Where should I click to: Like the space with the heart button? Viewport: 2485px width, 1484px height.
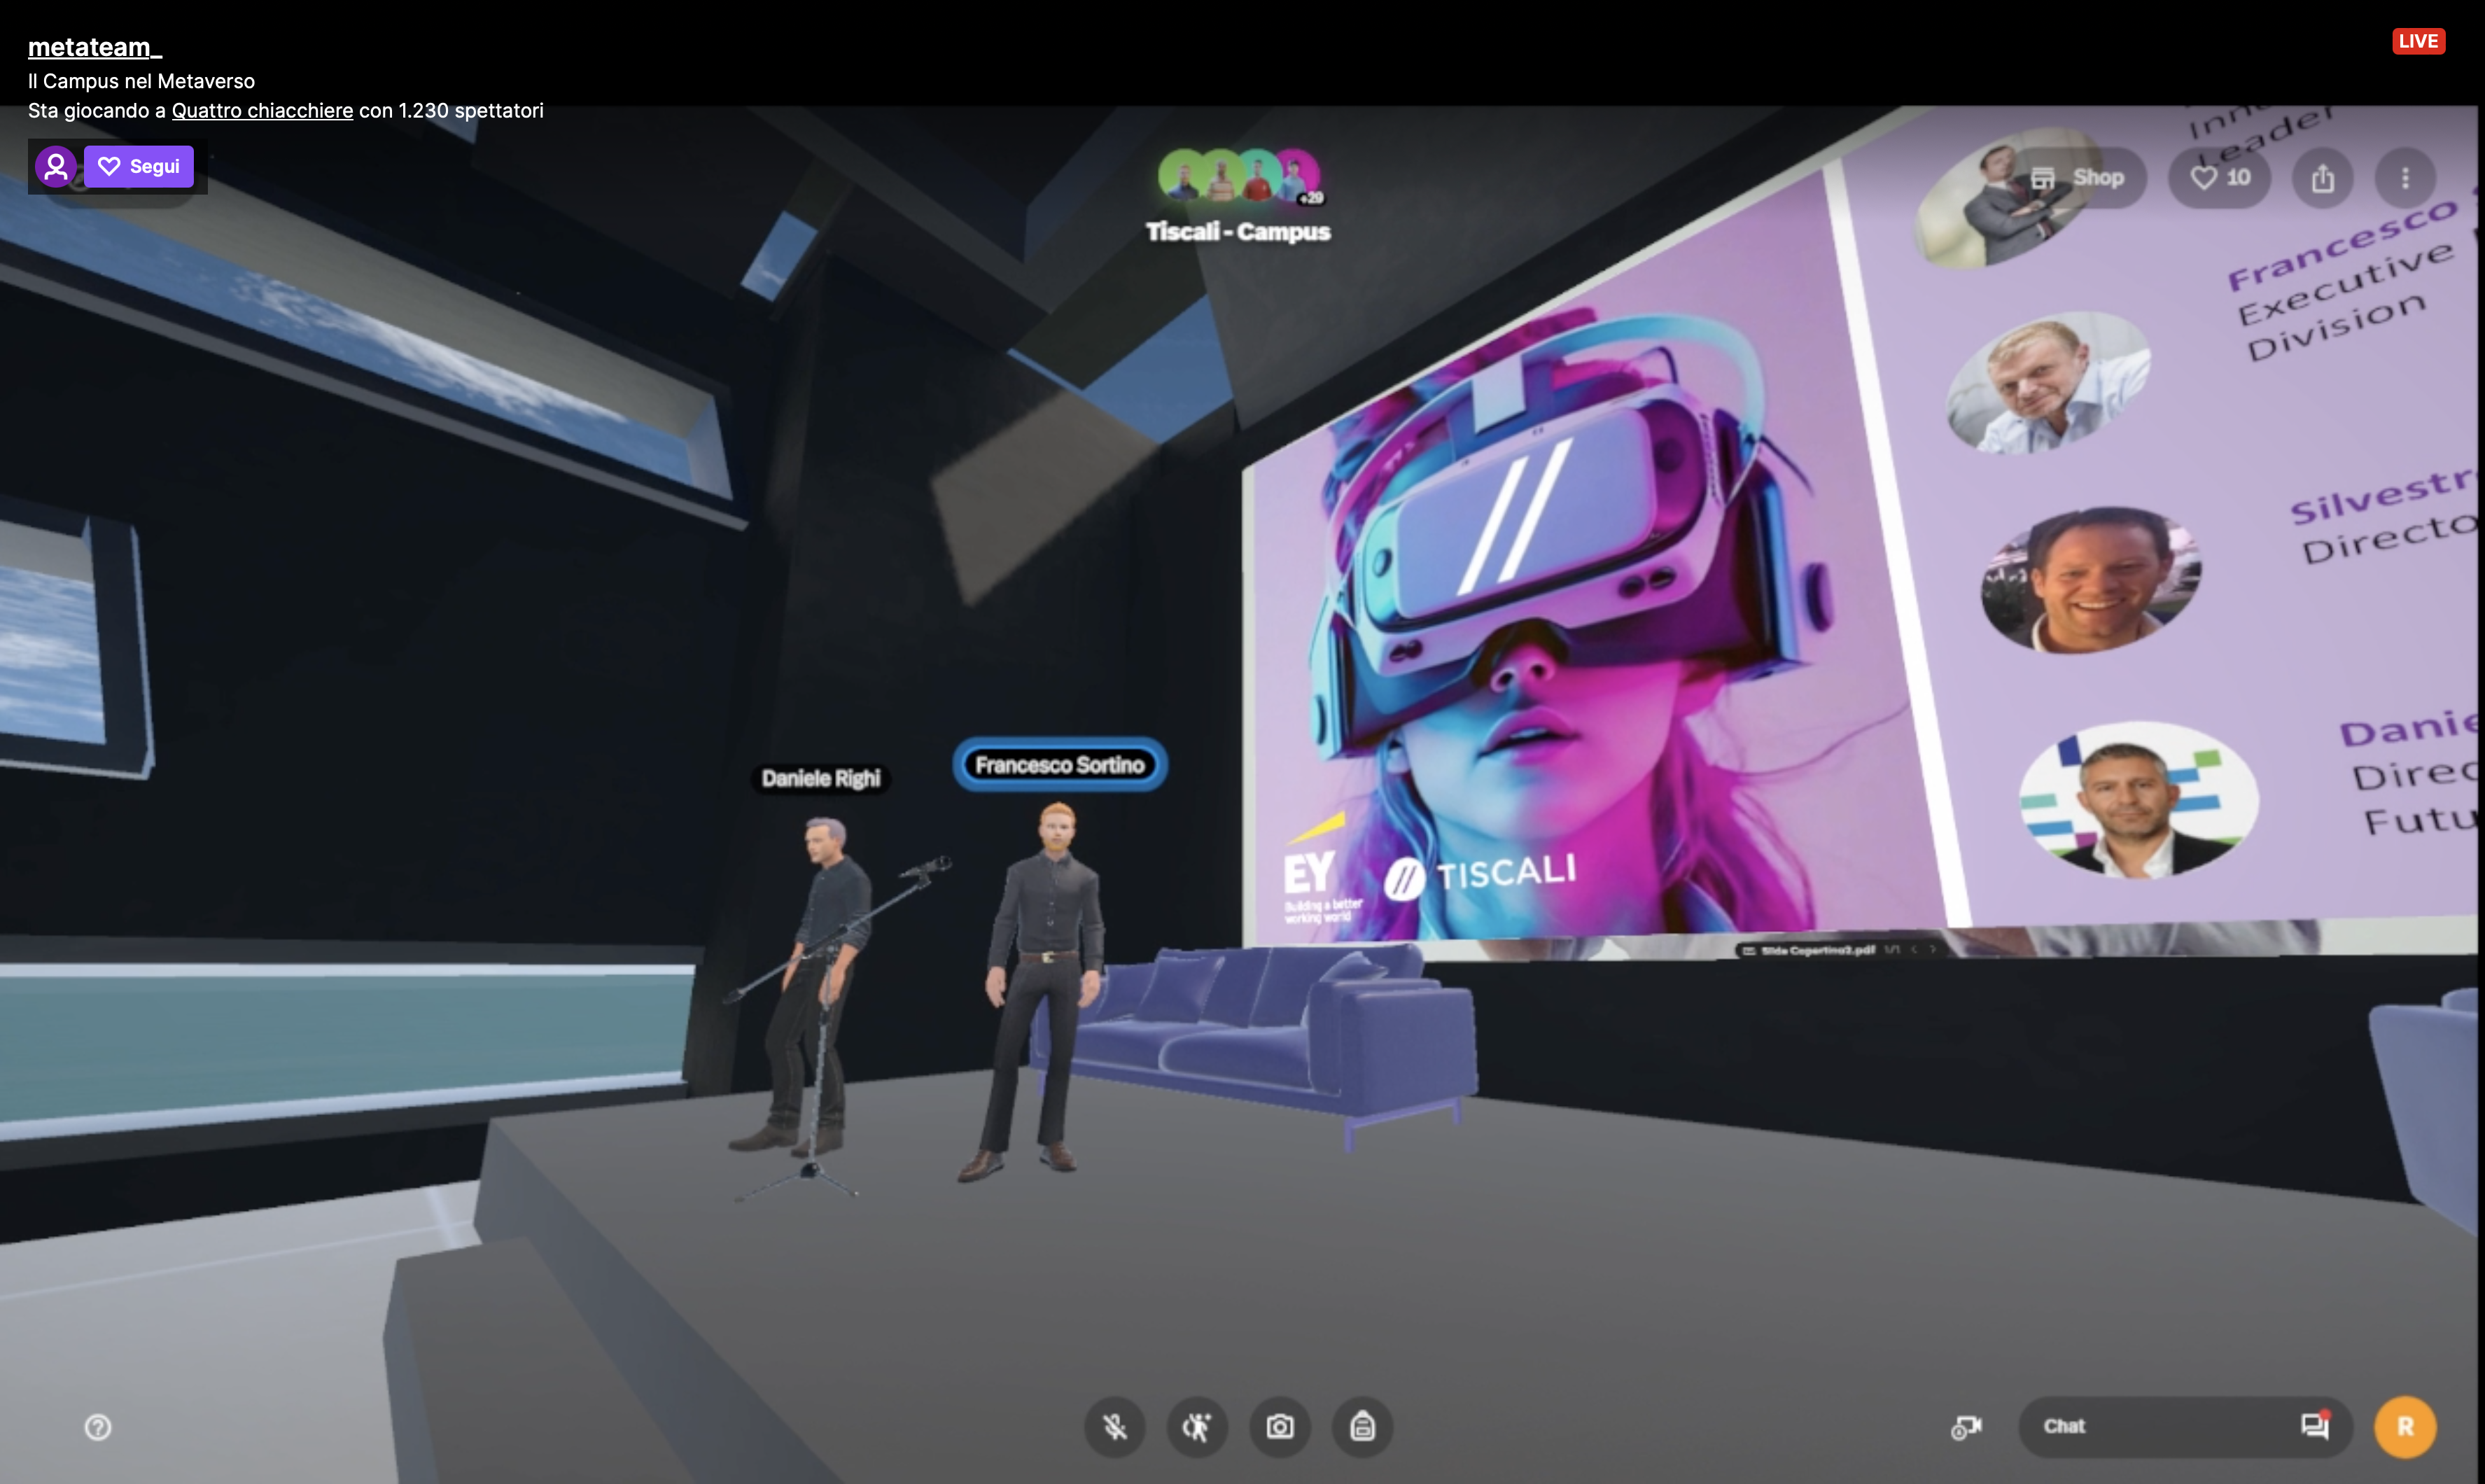pos(2219,178)
